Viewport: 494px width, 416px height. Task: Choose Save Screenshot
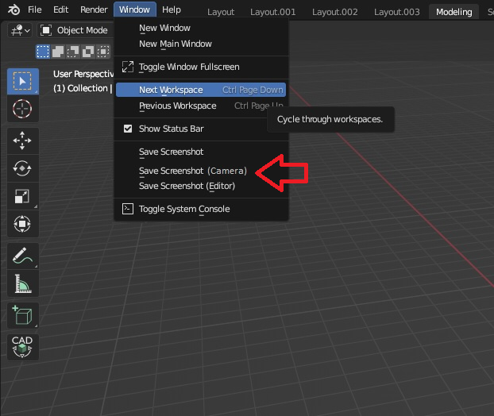(201, 152)
